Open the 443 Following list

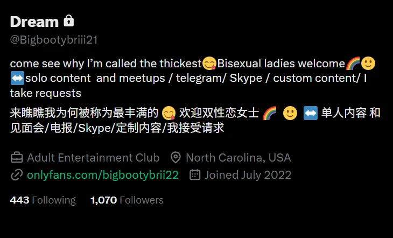pyautogui.click(x=43, y=200)
